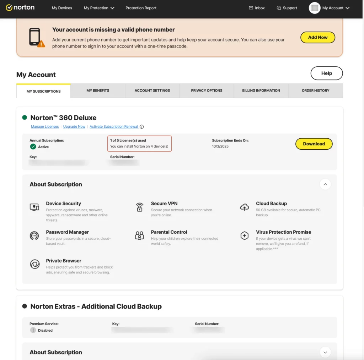364x360 pixels.
Task: Click the Upgrade Now link
Action: point(74,127)
